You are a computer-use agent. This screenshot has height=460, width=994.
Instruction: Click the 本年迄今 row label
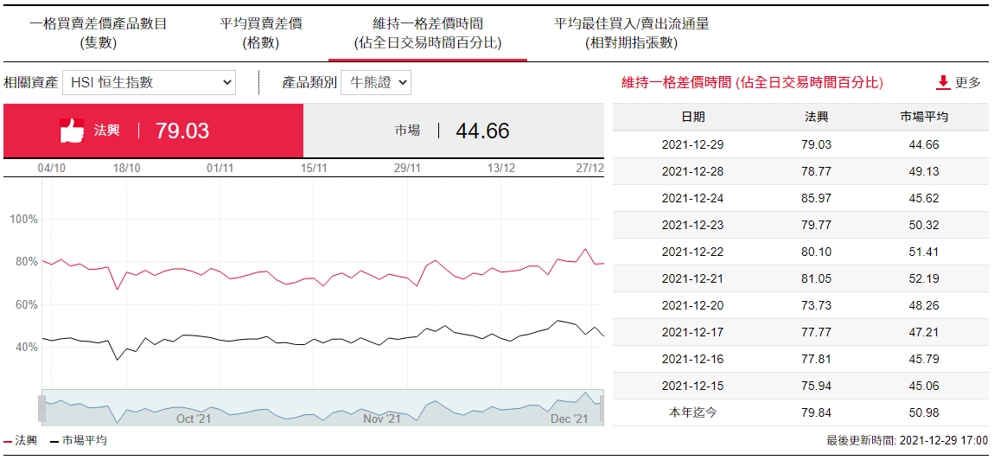click(692, 412)
